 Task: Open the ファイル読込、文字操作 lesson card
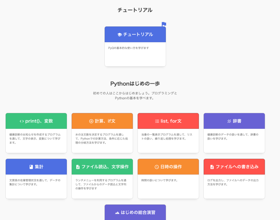click(x=102, y=179)
